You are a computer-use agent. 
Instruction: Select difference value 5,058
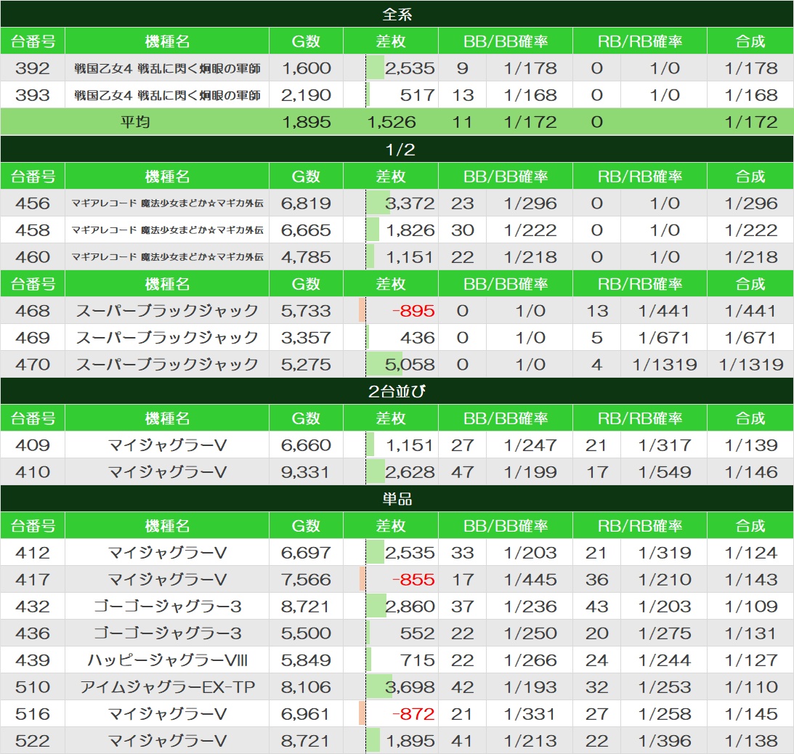click(410, 364)
